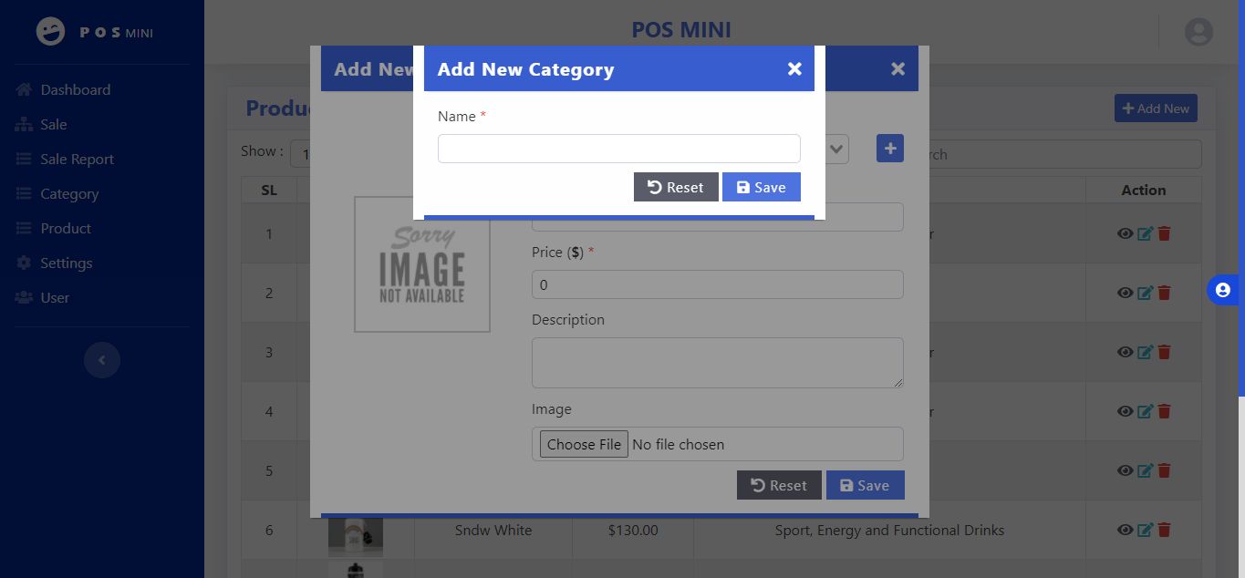Collapse the sidebar with the arrow button

(102, 360)
